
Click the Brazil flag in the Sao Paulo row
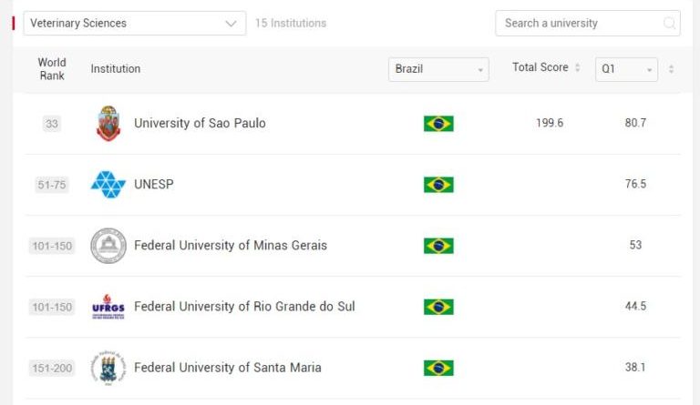(438, 124)
